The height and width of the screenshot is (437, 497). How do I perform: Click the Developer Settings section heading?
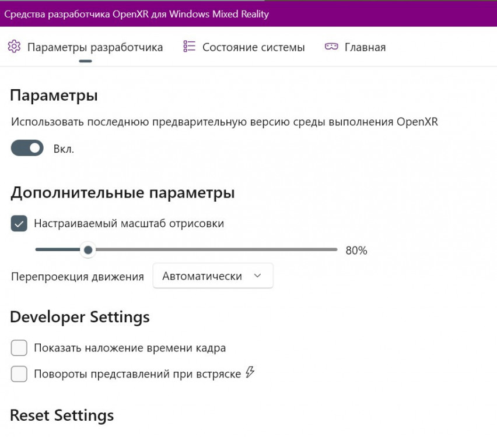point(80,317)
